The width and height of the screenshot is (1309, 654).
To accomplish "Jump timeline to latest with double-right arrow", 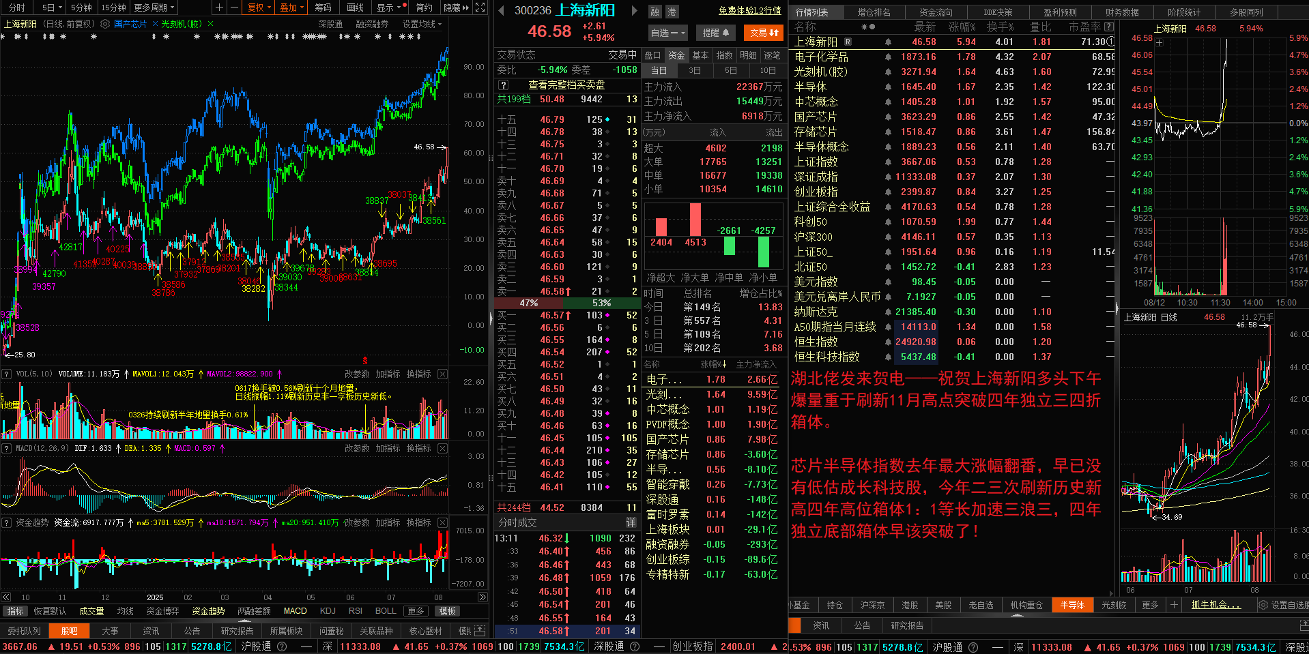I will [x=483, y=597].
